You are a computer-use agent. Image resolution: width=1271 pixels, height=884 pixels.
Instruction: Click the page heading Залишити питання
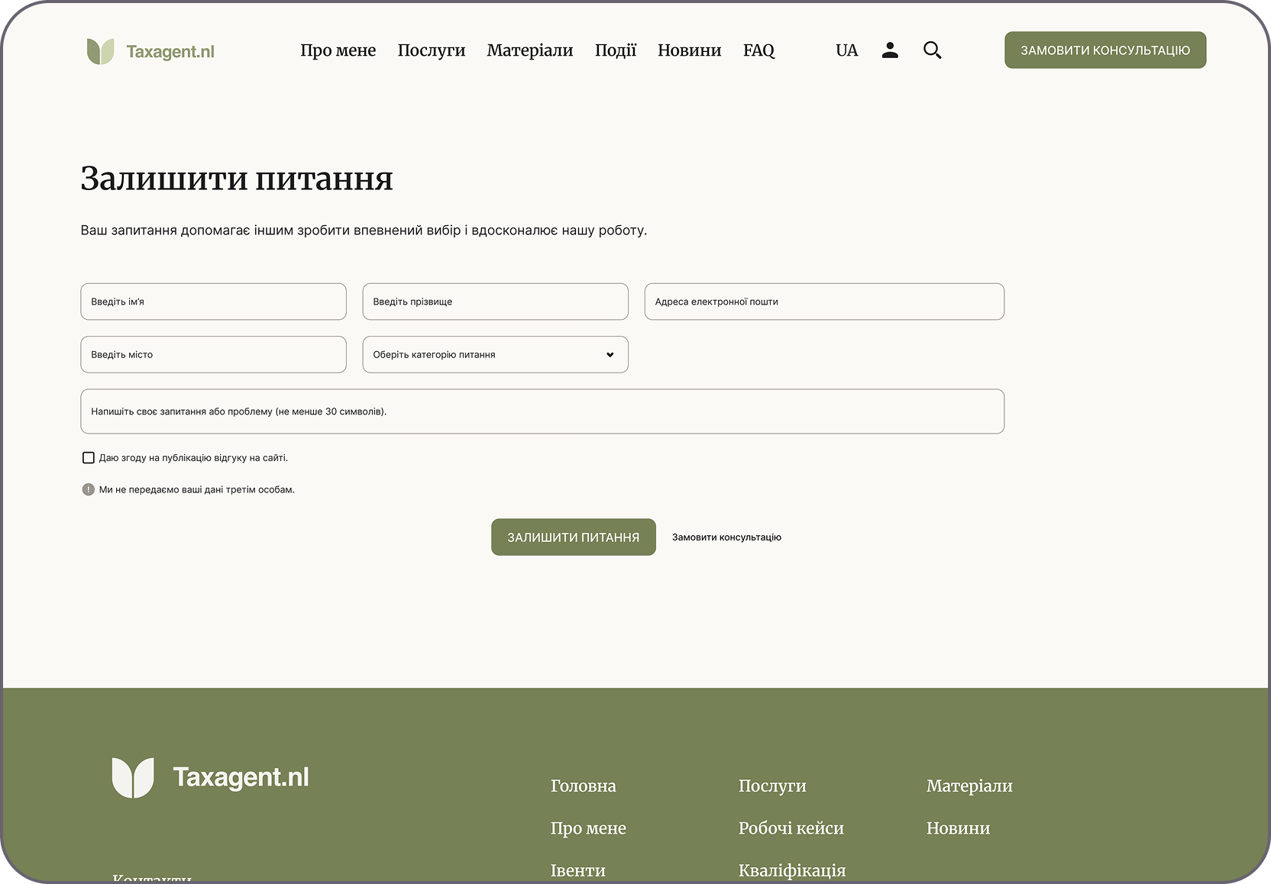(x=237, y=179)
